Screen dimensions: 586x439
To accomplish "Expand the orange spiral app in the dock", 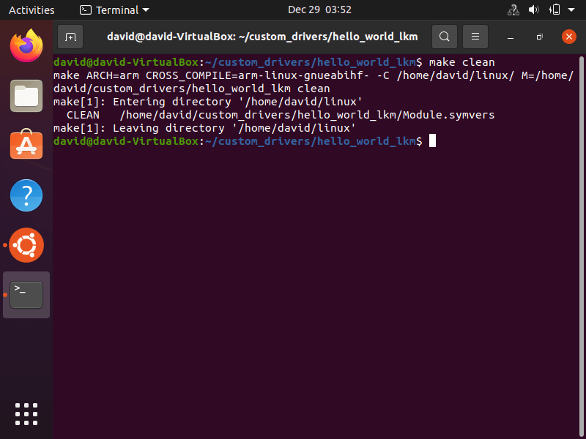I will pos(26,245).
